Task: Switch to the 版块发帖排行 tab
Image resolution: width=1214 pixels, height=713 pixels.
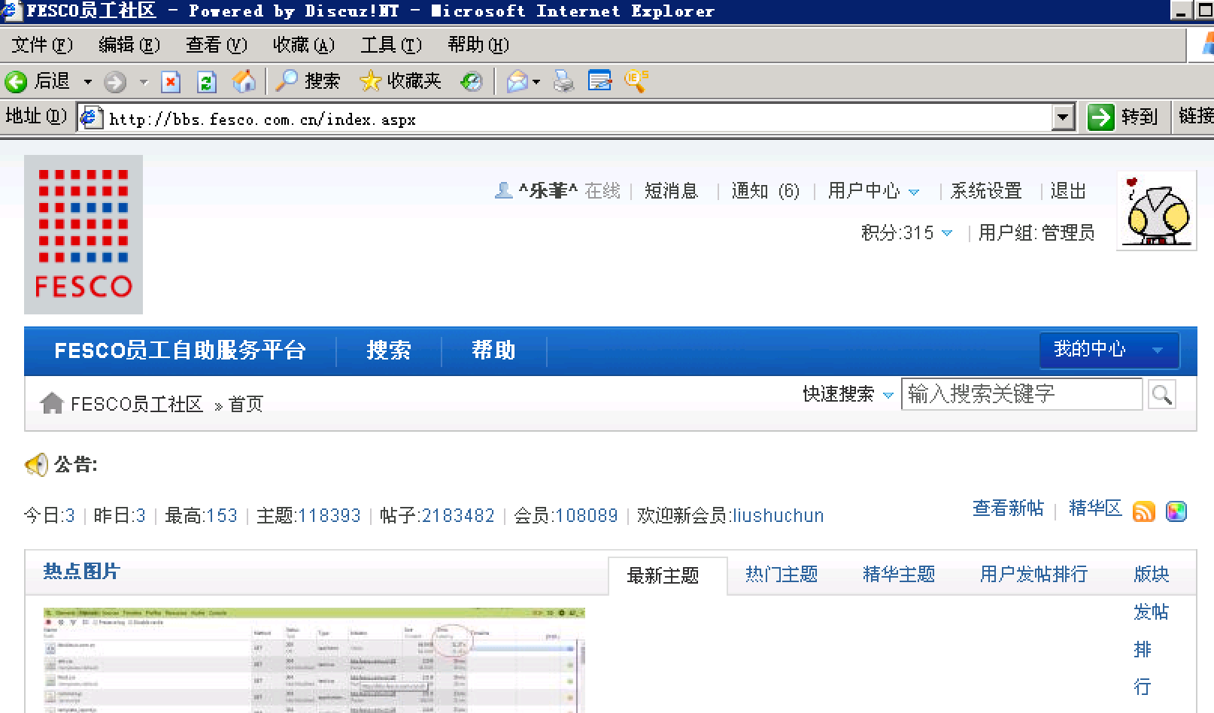Action: tap(1151, 630)
